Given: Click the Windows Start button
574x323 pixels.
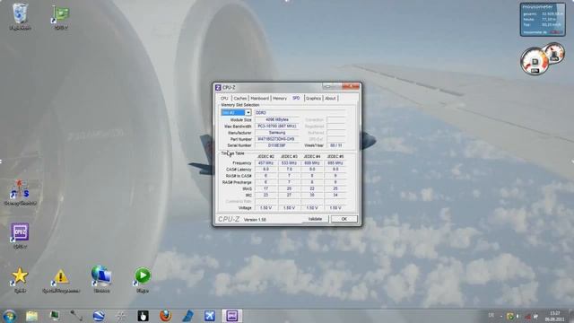Looking at the screenshot, I should click(x=9, y=316).
